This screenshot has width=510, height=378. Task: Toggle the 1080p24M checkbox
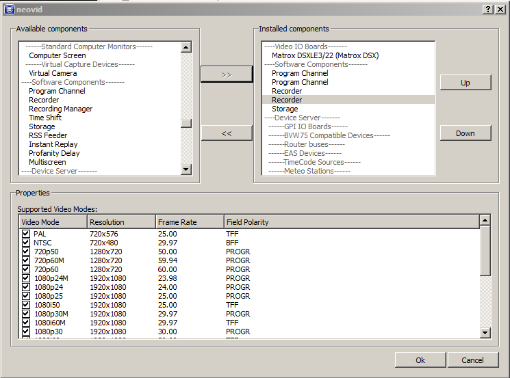(26, 278)
